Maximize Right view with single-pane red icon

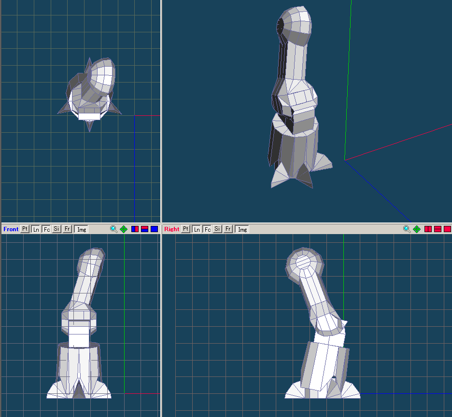click(x=447, y=229)
